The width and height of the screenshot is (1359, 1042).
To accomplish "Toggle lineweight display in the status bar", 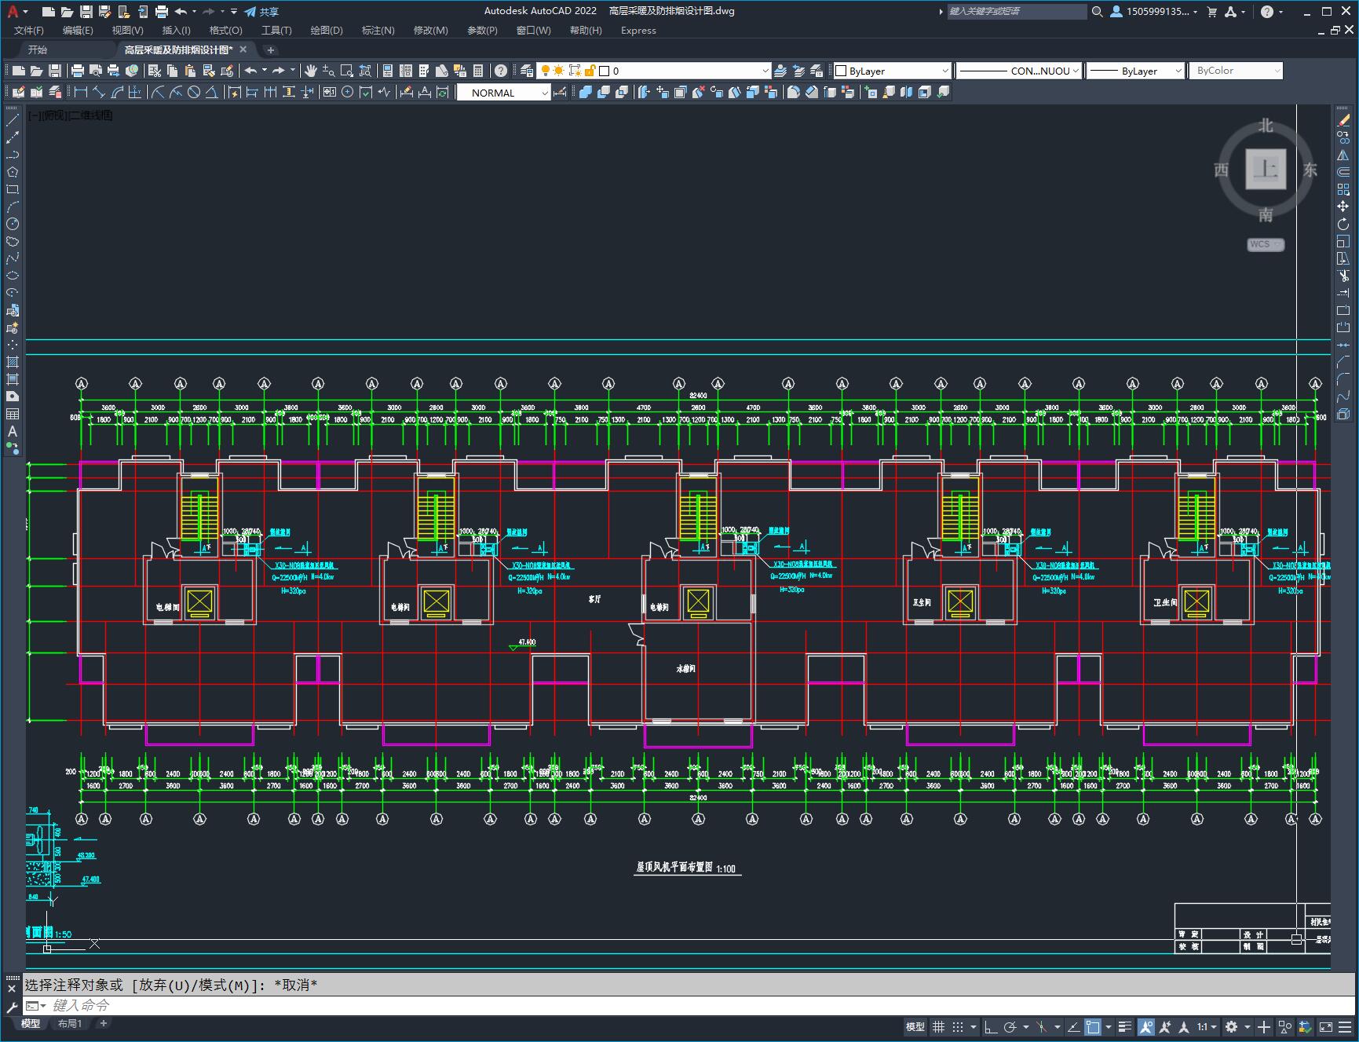I will 1124,1026.
